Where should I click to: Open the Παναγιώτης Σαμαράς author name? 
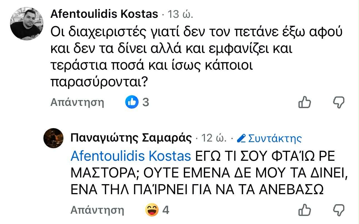(131, 138)
